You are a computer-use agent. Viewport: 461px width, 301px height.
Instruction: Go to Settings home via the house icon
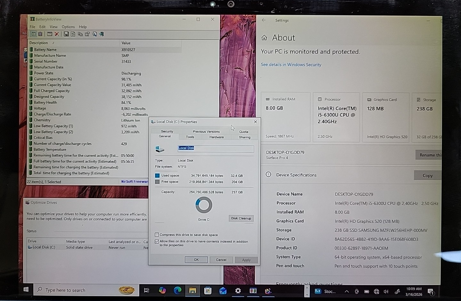(264, 38)
